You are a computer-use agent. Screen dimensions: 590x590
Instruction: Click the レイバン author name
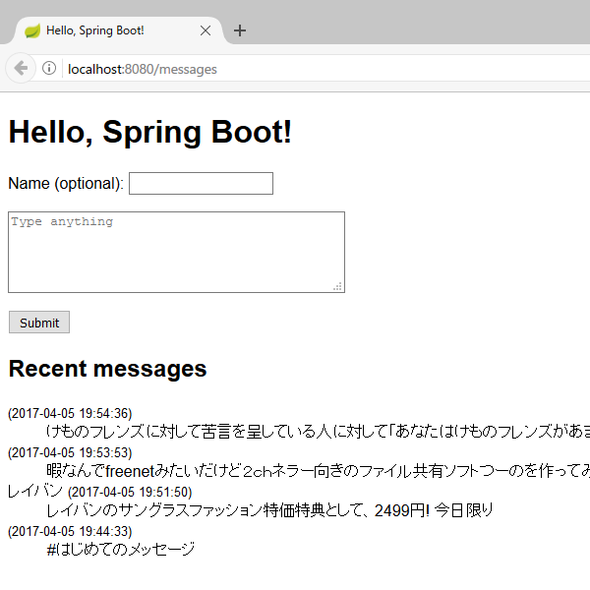[x=35, y=491]
